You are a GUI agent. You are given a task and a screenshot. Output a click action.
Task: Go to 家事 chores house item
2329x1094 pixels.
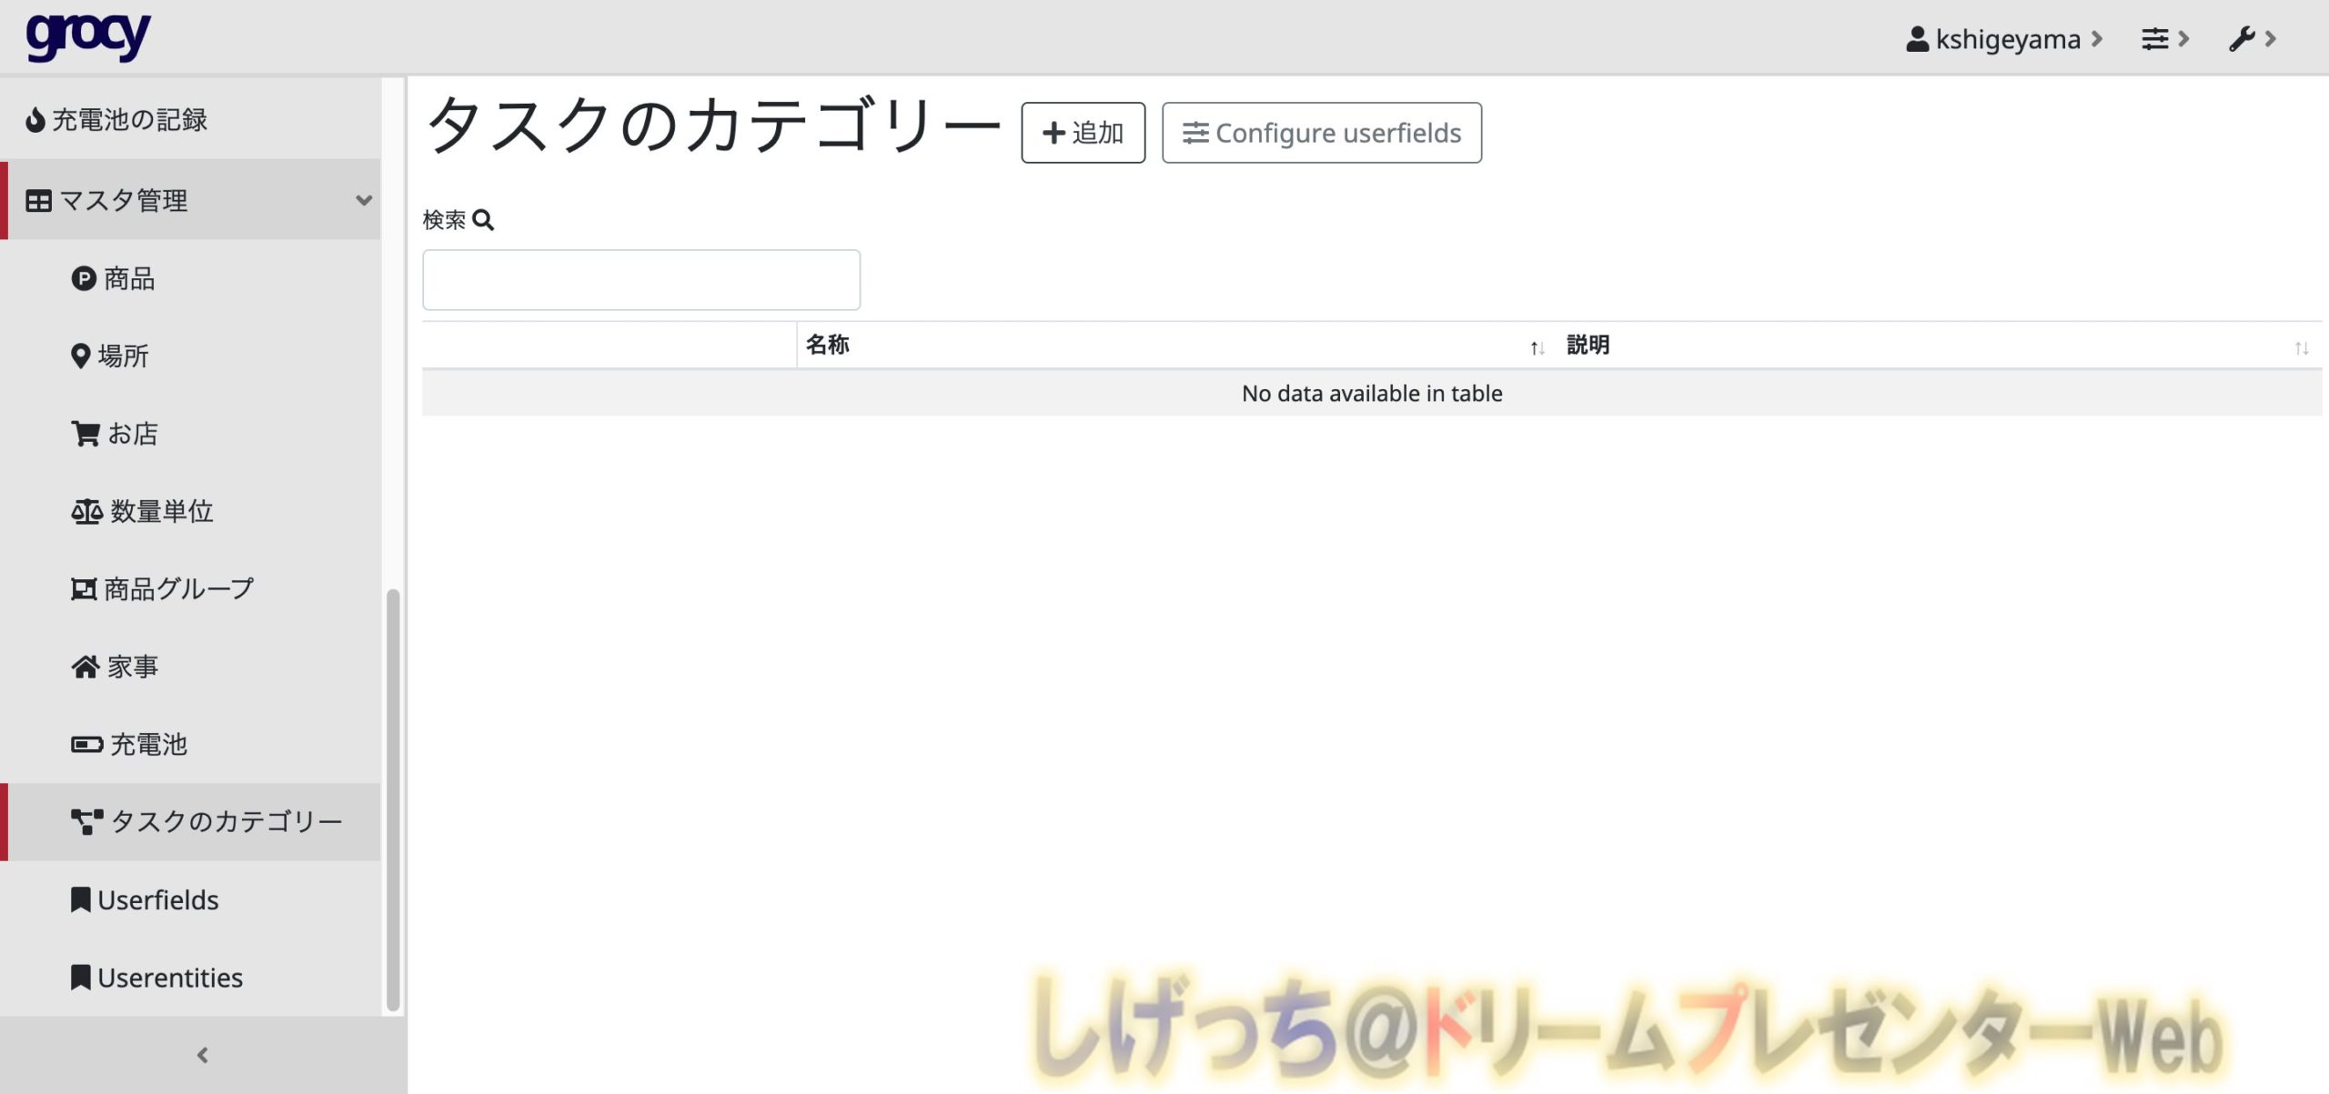[x=116, y=667]
